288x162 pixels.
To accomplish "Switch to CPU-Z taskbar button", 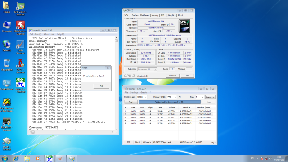I will click(x=72, y=158).
